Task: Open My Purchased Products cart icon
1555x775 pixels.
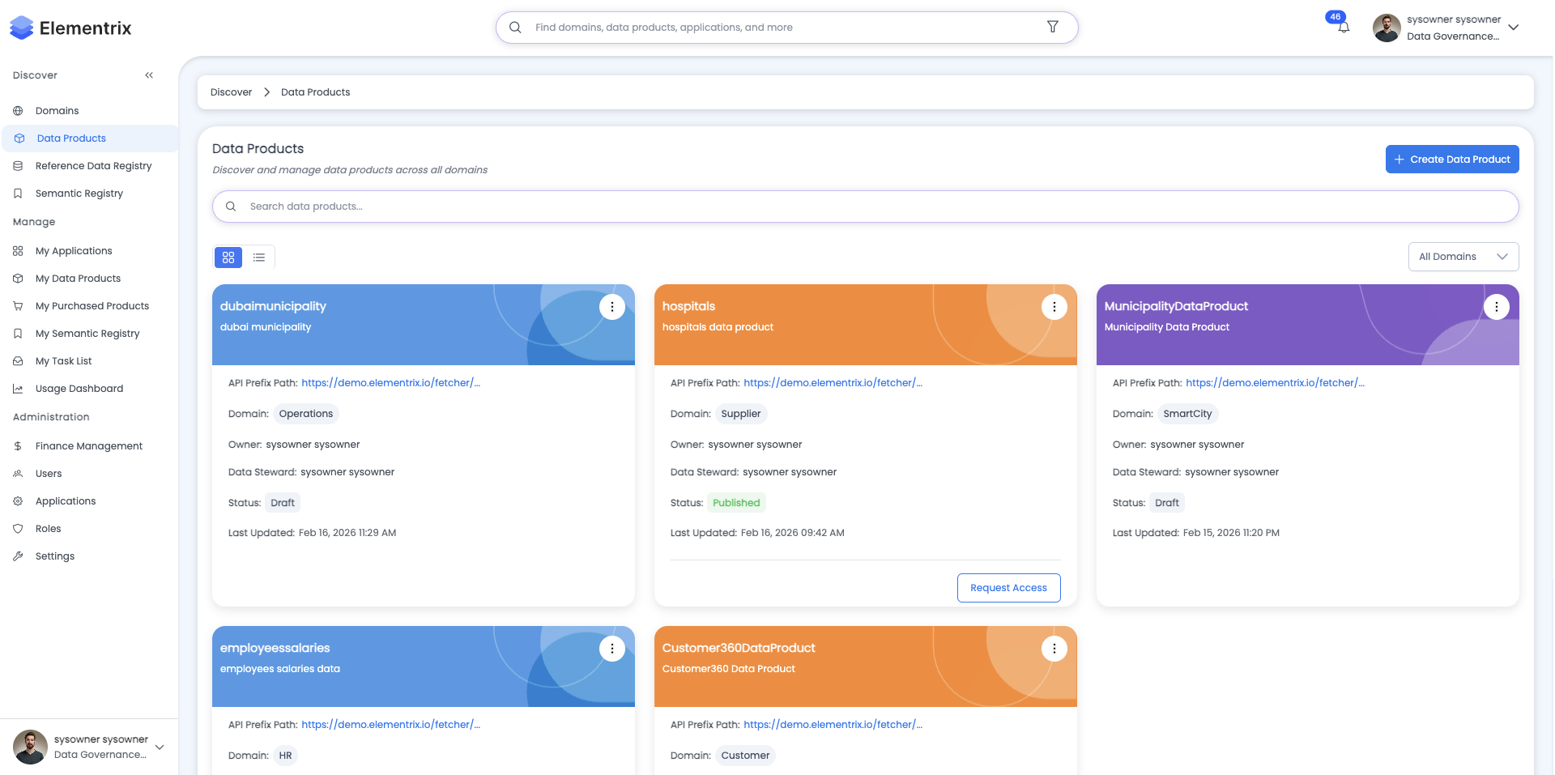Action: coord(18,305)
